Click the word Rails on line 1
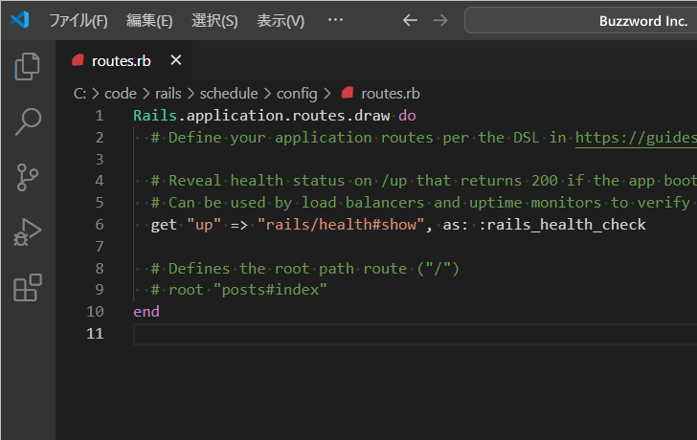Screen dimensions: 697x440 [x=155, y=116]
